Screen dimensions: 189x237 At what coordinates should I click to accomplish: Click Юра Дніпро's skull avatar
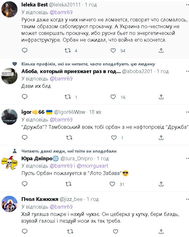pos(9,166)
